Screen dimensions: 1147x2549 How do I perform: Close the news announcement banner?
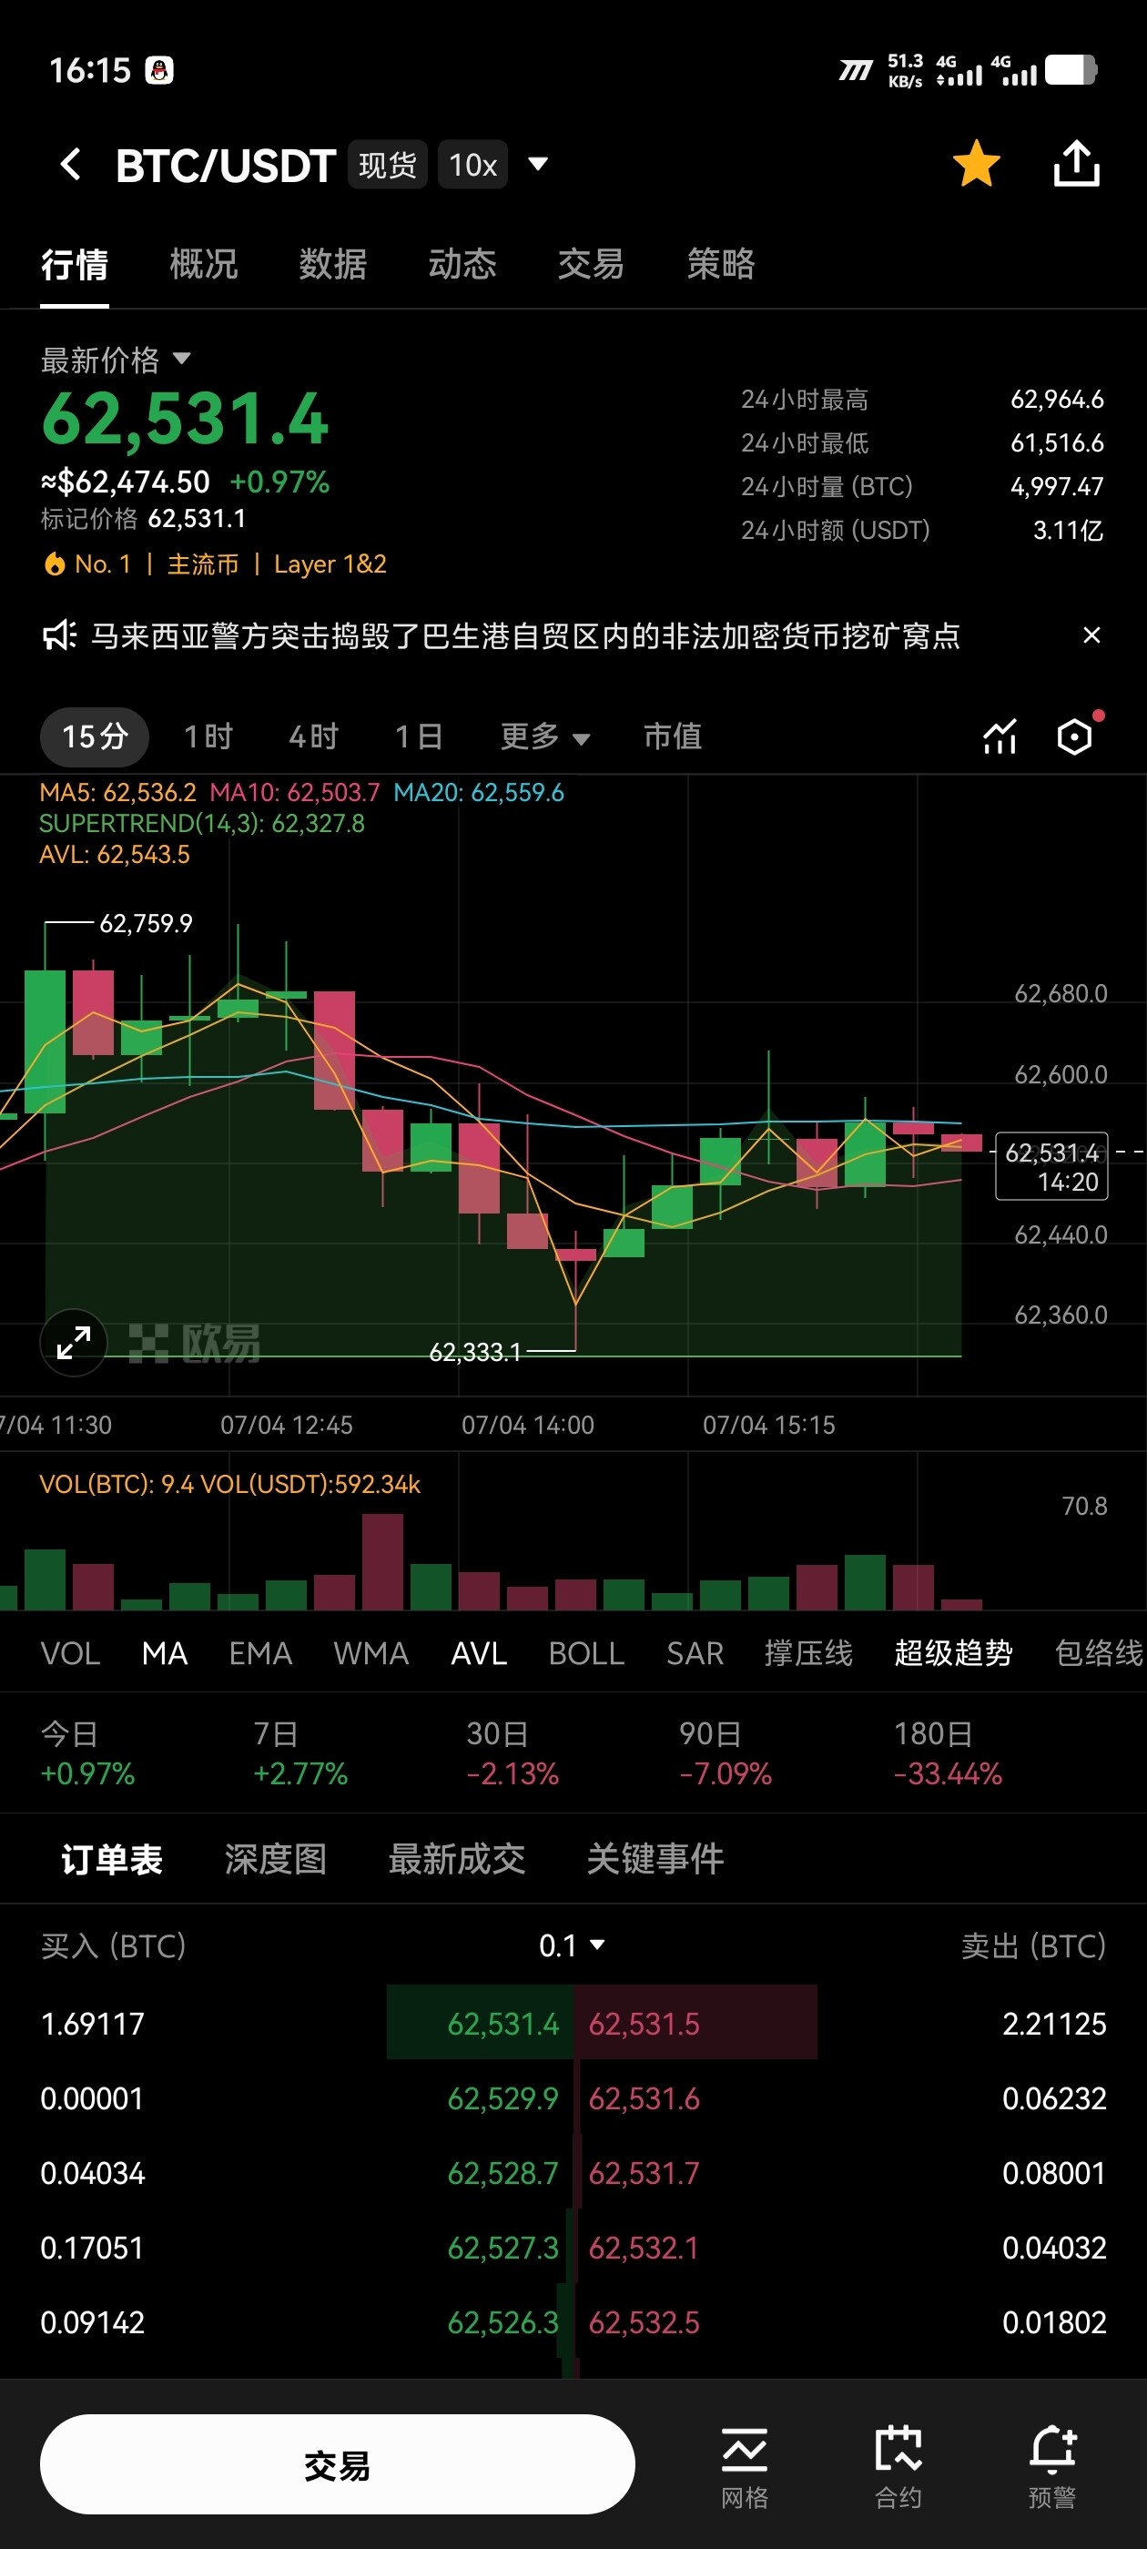(1091, 635)
